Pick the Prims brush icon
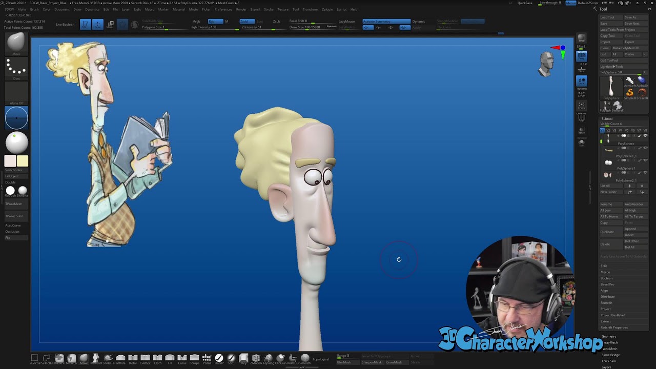Screen dimensions: 656x369 (x=207, y=358)
